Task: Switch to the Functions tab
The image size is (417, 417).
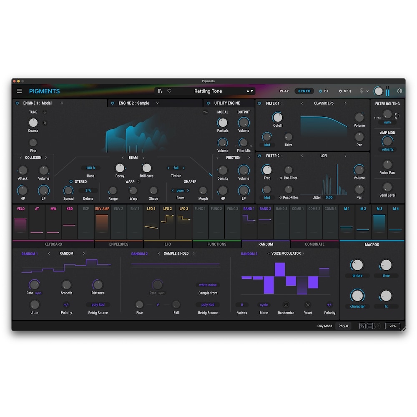Action: (217, 244)
